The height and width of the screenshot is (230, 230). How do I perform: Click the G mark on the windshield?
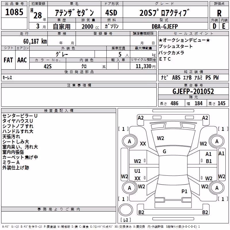[x=164, y=152]
